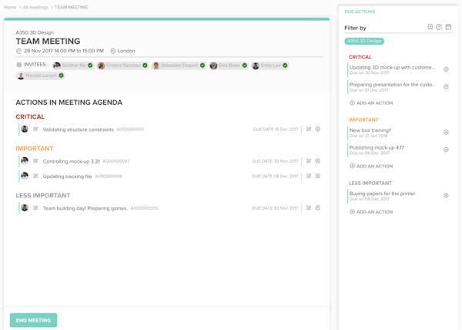This screenshot has width=462, height=330.
Task: Open 'Controlling mock-up 3.21' action text
Action: [x=72, y=161]
